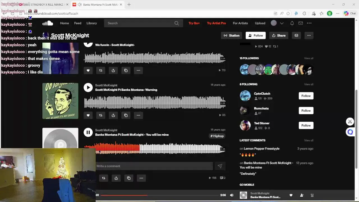Click the SoundCloud logo in header
Viewport: 359px width, 202px height.
(x=48, y=23)
